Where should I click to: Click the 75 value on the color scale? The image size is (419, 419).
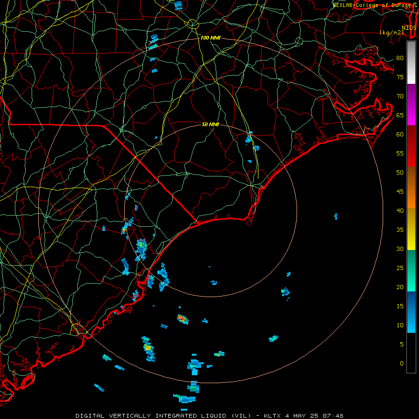pos(400,77)
